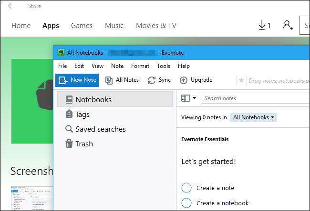Open the View menu
The image size is (310, 211).
click(x=97, y=66)
